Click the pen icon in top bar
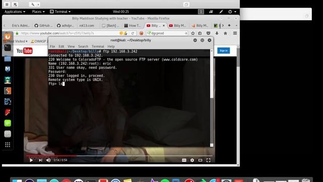 pos(221,12)
